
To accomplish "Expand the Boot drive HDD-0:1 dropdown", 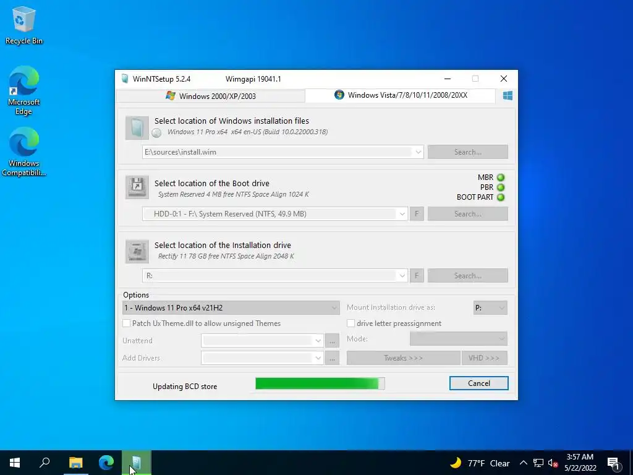I will coord(402,214).
